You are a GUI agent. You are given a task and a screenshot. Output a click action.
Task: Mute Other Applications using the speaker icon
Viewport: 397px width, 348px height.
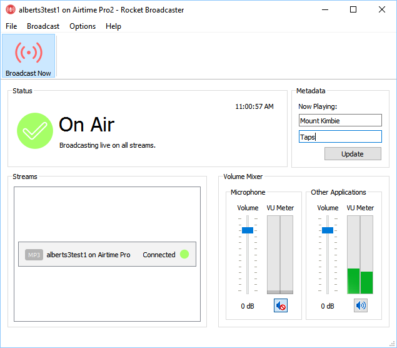(361, 305)
